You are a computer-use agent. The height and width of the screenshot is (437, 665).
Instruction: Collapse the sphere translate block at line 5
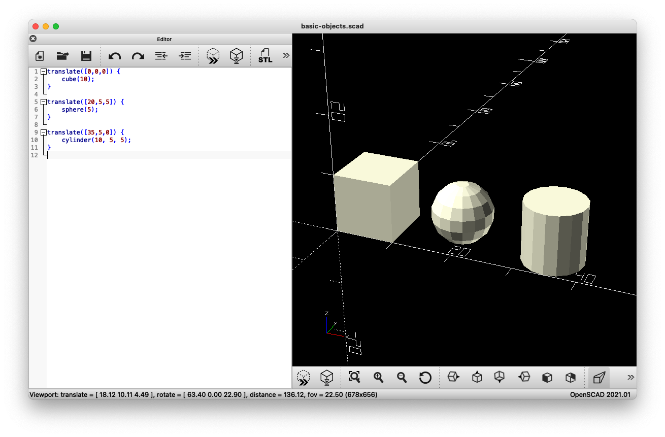(43, 102)
